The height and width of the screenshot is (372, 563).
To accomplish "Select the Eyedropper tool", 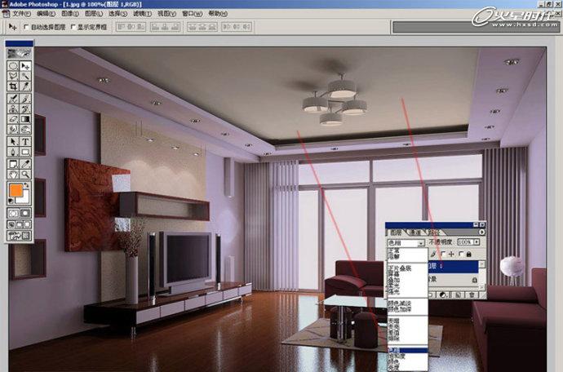I will coord(25,164).
